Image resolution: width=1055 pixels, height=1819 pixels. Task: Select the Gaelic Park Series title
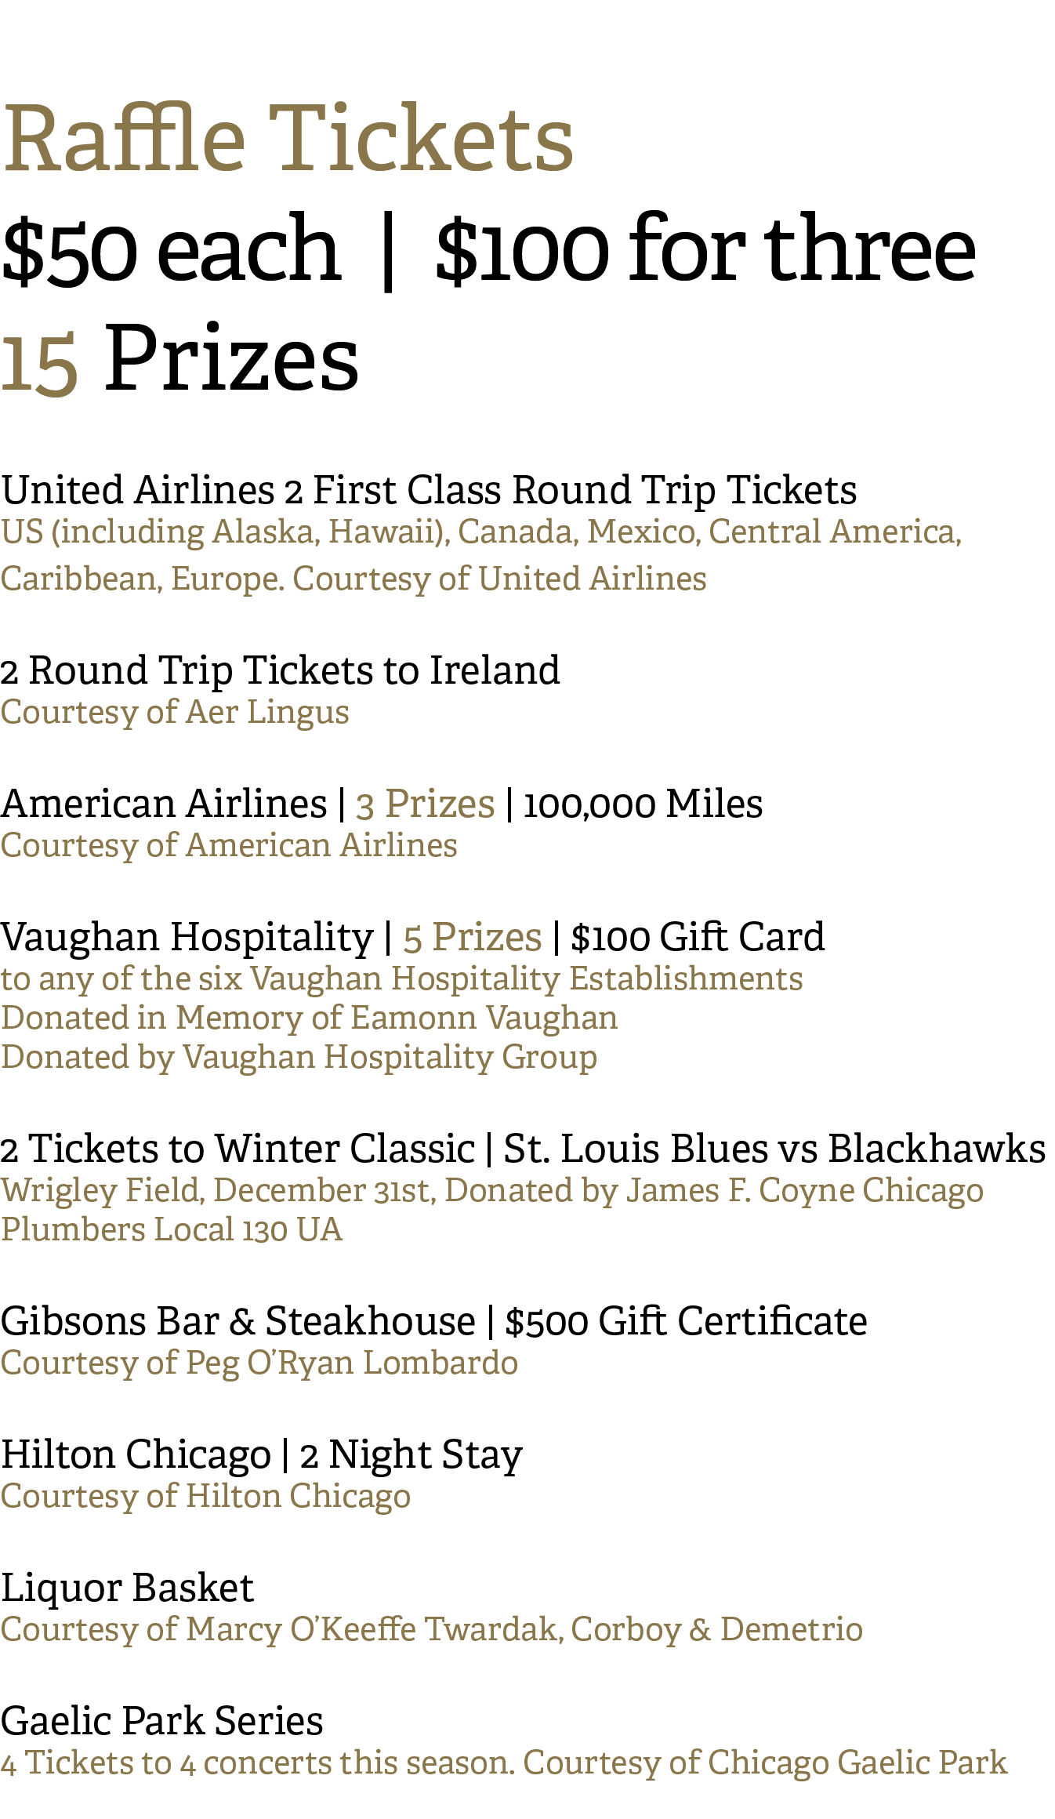(162, 1722)
